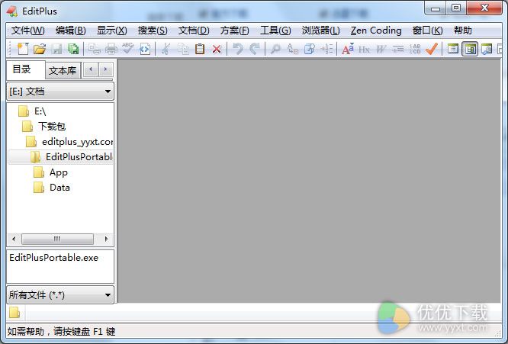The width and height of the screenshot is (508, 344).
Task: Copy selection toolbar icon
Action: coord(183,49)
